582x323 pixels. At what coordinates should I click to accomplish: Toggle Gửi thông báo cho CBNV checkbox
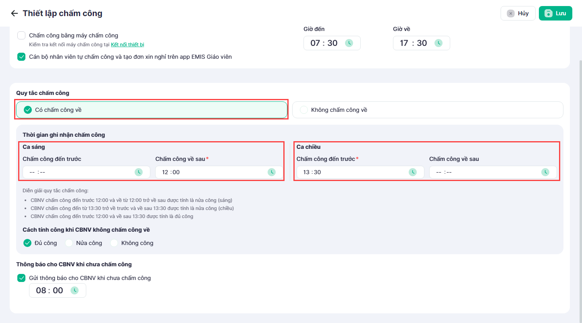coord(21,278)
